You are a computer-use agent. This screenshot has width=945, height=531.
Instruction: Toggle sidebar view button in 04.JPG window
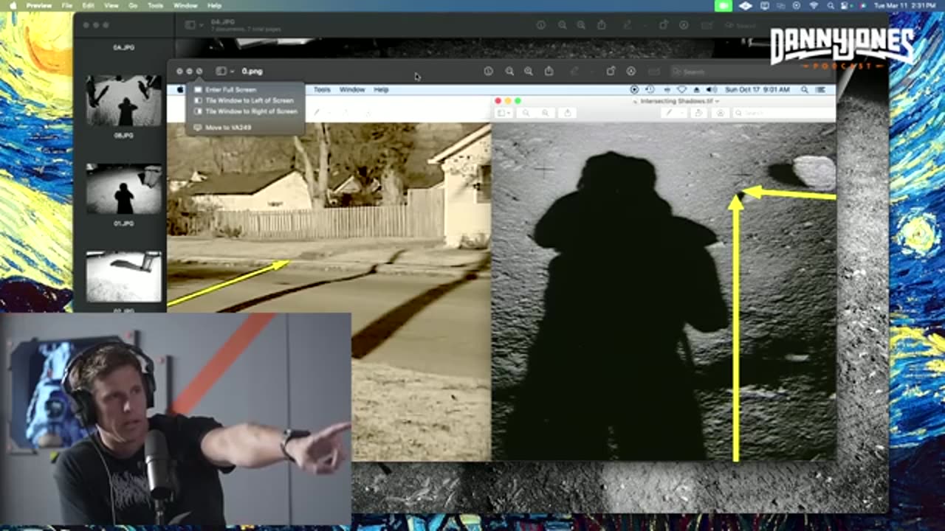coord(190,25)
